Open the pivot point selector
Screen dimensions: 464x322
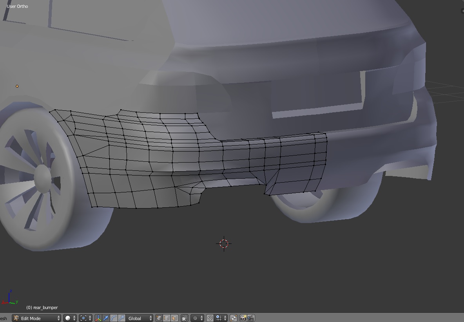click(x=85, y=318)
